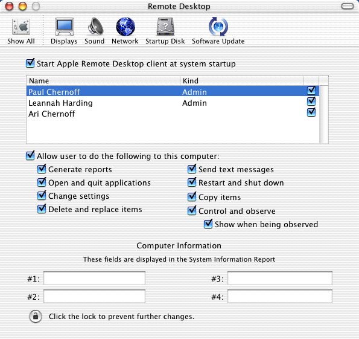Click into the #1 computer information field
This screenshot has height=339, width=359.
(x=94, y=278)
